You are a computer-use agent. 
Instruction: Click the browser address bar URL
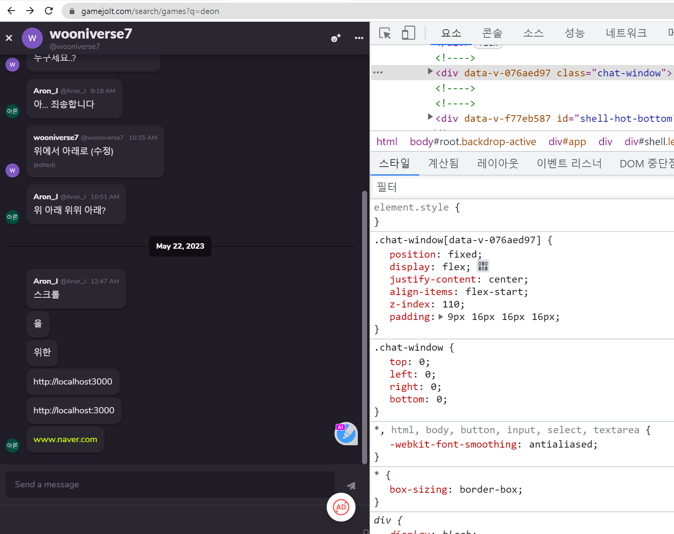[150, 11]
